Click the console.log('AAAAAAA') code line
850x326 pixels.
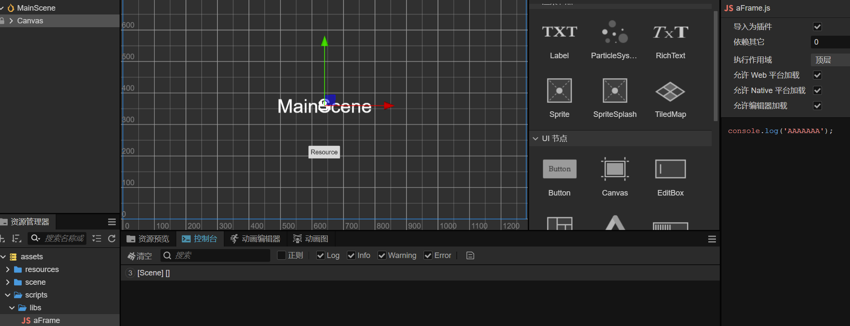click(780, 131)
